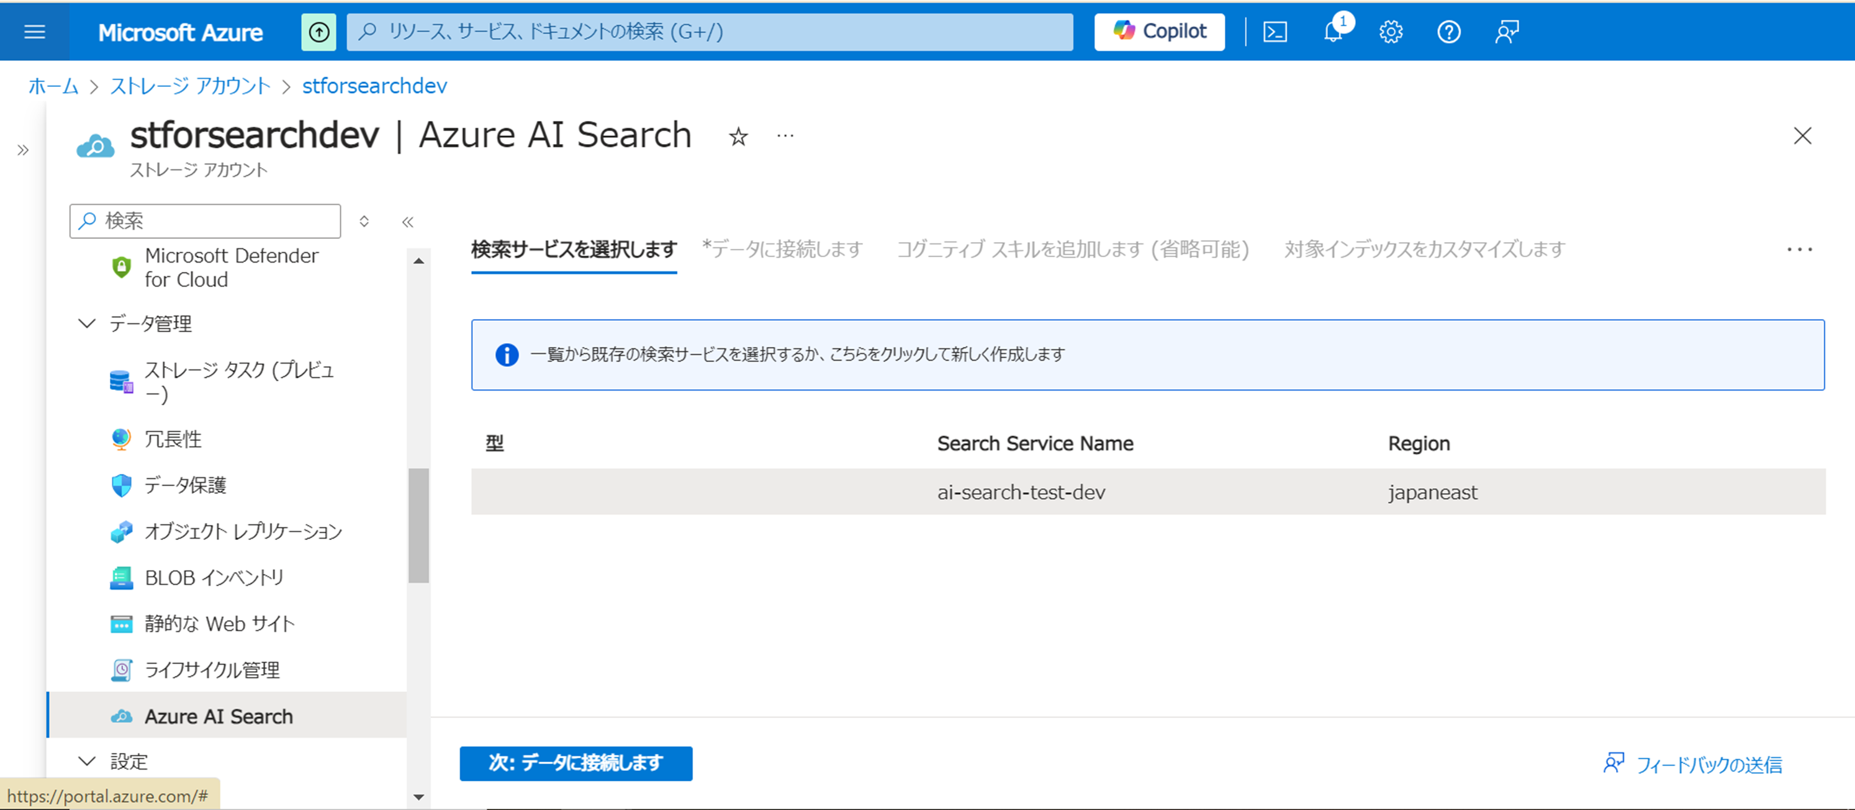The width and height of the screenshot is (1855, 810).
Task: Click the storage tasks database icon
Action: pos(121,381)
